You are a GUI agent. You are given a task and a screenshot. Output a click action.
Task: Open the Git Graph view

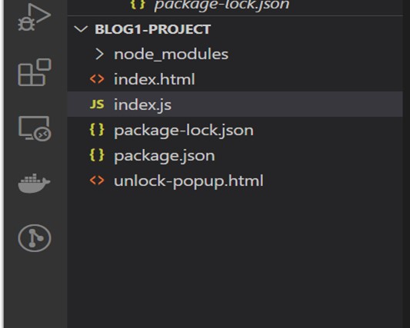pyautogui.click(x=35, y=238)
